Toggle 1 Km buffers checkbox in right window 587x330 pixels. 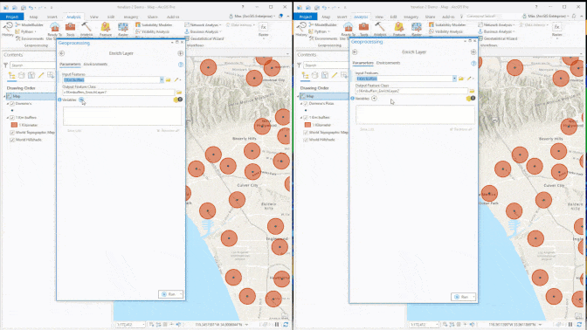306,118
